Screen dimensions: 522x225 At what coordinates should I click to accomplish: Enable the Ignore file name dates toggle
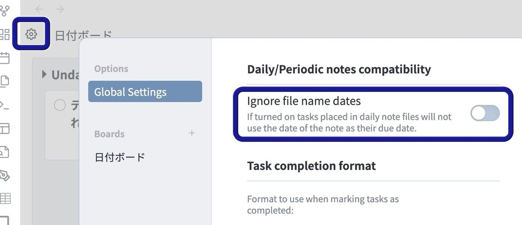(x=485, y=114)
